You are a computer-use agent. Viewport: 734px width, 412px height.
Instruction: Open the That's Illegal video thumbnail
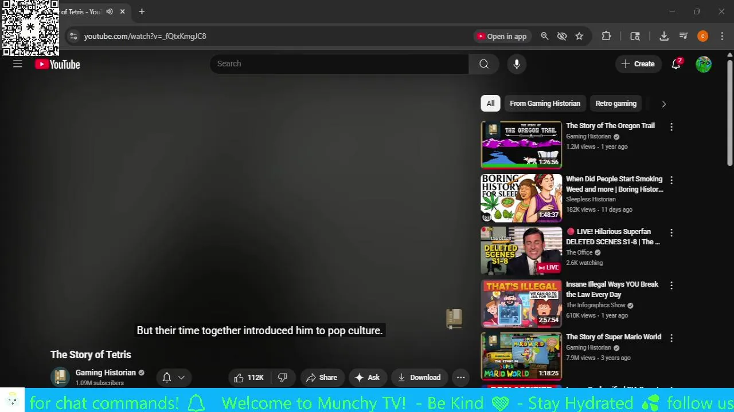pos(521,303)
